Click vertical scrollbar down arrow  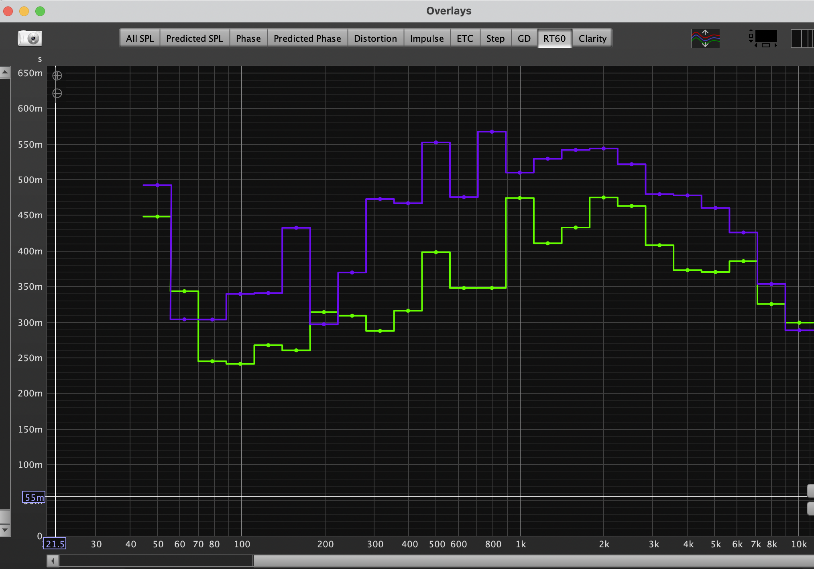[5, 530]
